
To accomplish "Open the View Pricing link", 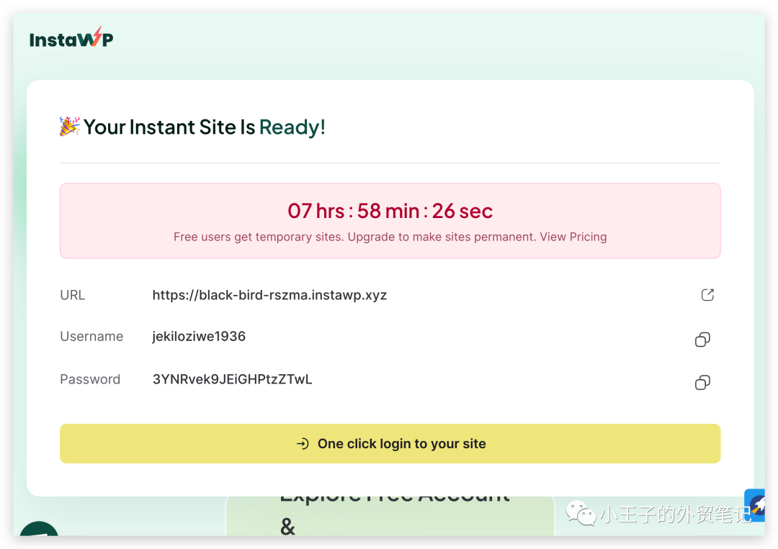I will 573,237.
